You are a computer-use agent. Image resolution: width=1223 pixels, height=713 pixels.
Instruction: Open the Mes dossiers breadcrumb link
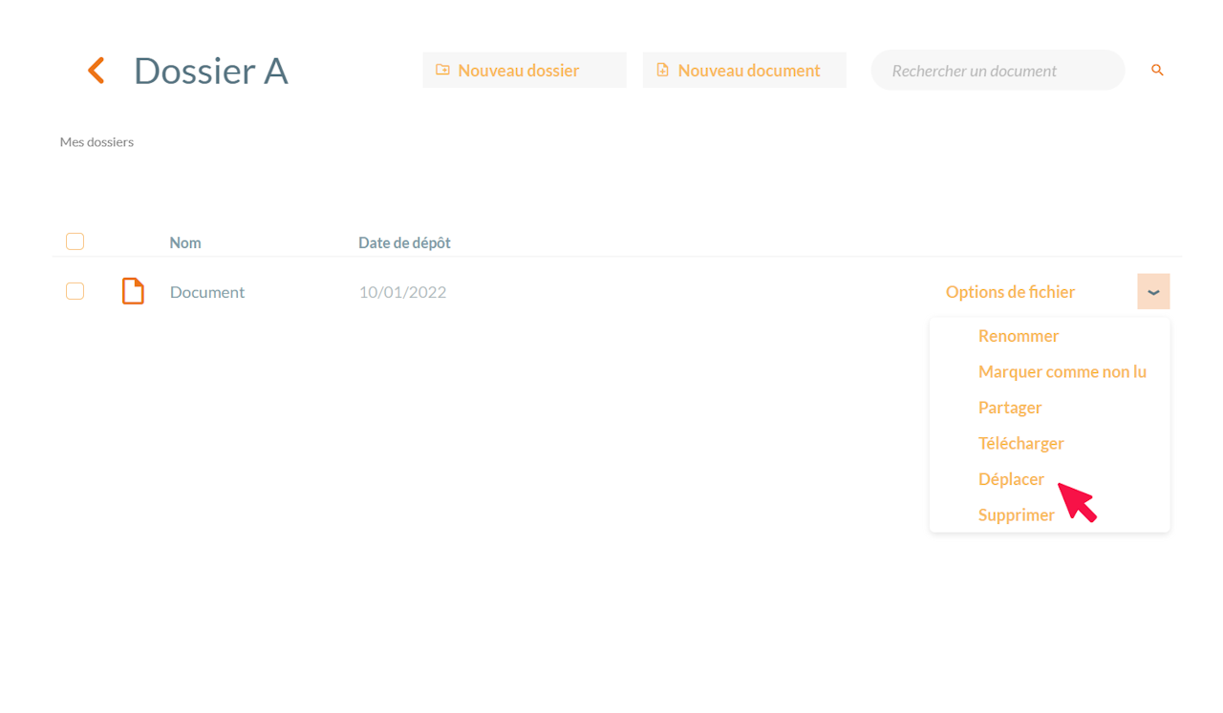tap(97, 142)
